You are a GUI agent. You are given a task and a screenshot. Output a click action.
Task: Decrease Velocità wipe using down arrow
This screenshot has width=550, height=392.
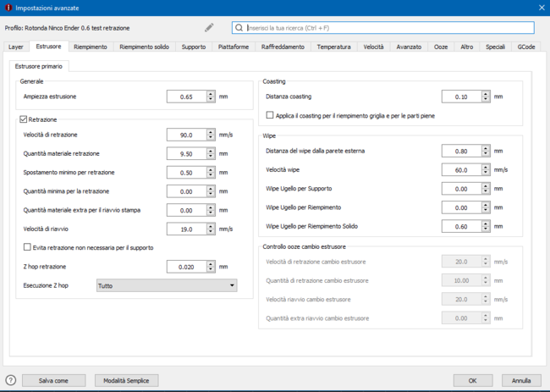pos(486,173)
